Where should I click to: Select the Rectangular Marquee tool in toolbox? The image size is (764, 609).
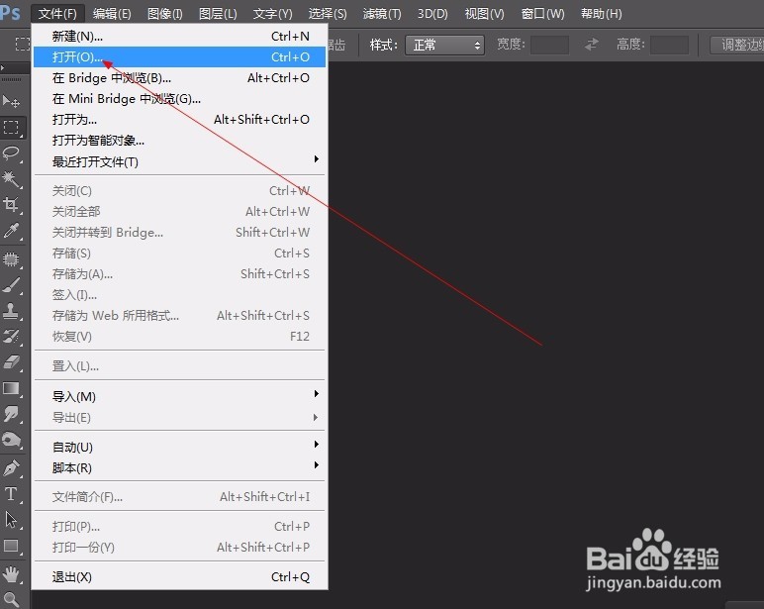[11, 128]
